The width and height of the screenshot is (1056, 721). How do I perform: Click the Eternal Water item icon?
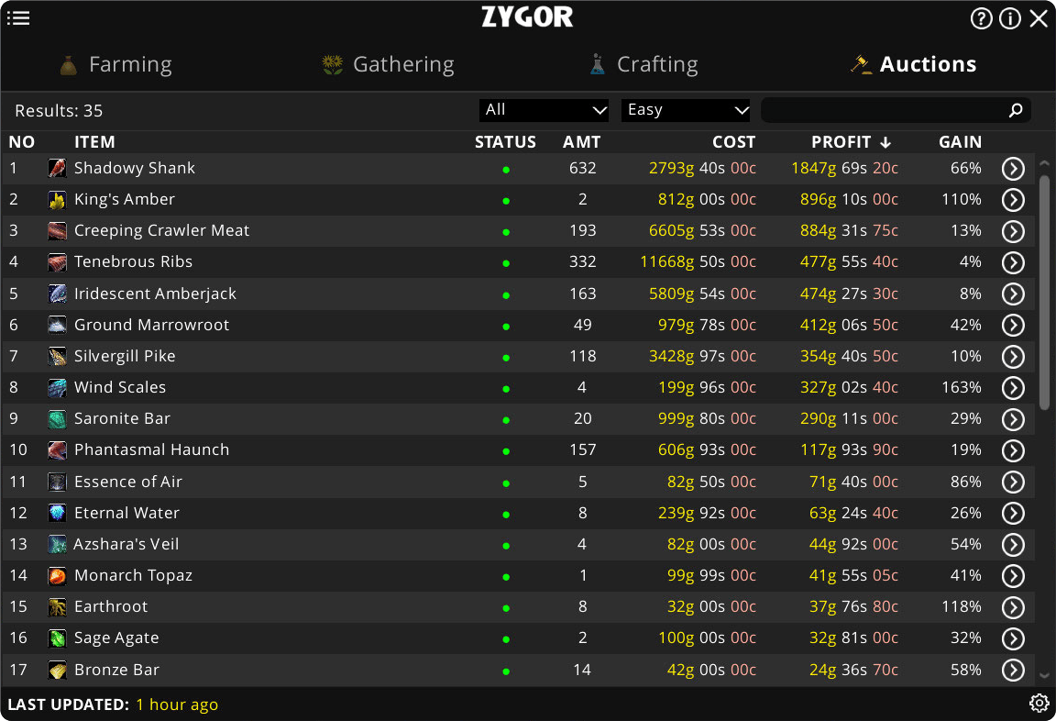coord(57,513)
